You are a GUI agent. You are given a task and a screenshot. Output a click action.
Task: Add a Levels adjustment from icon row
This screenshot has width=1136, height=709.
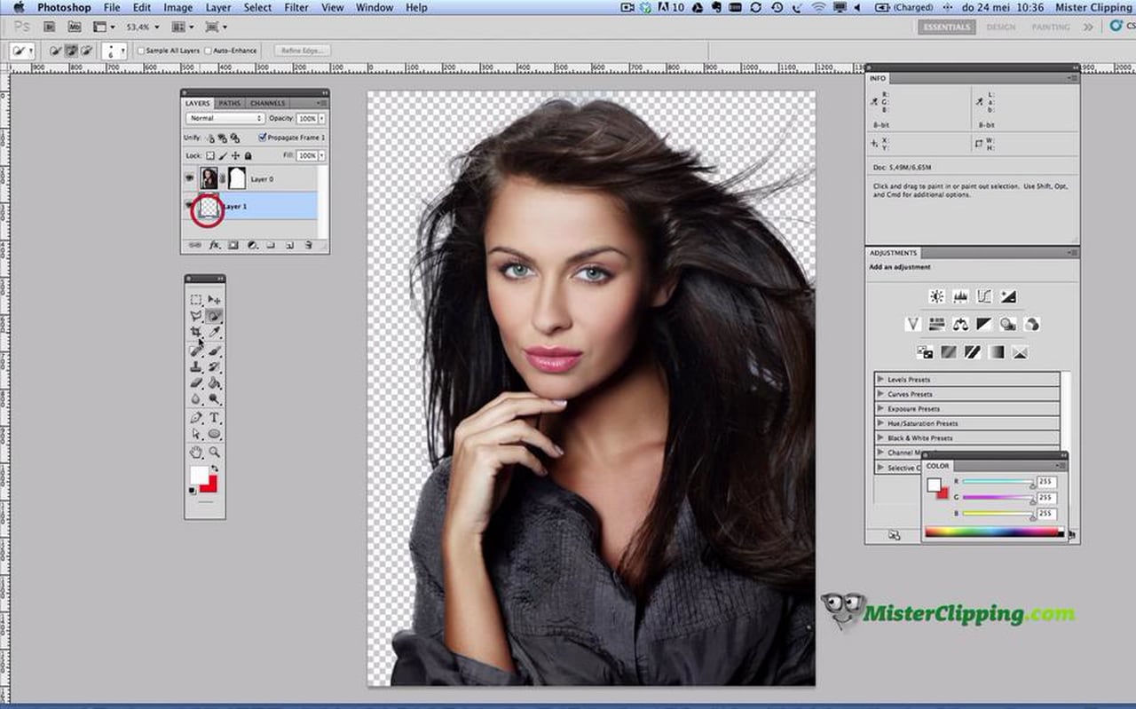(960, 296)
